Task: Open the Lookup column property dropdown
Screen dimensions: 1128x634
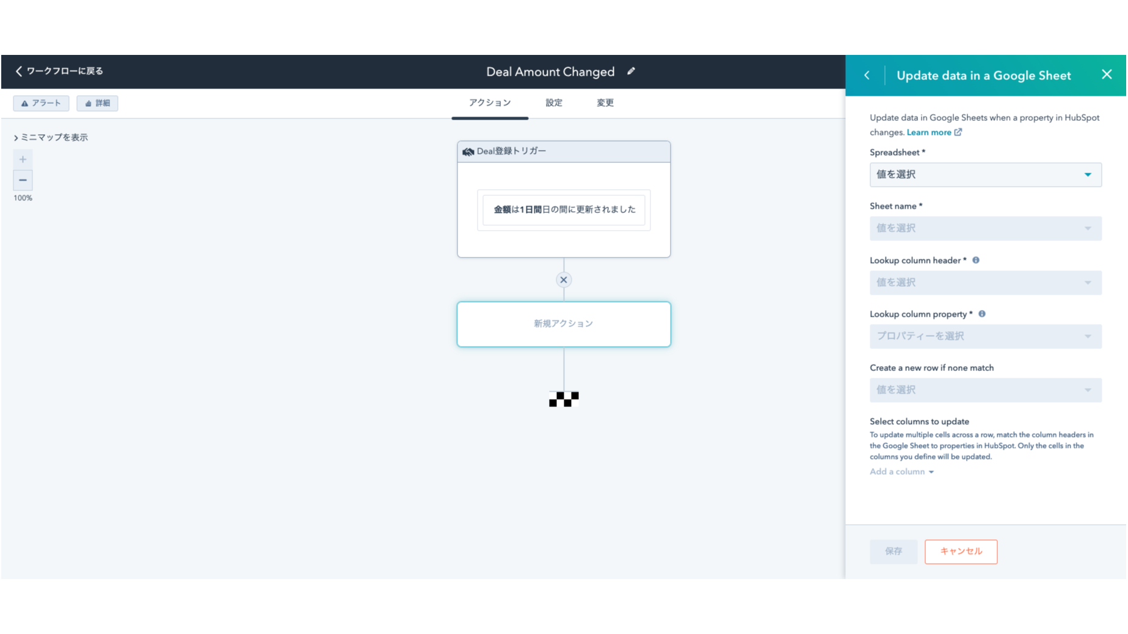Action: point(985,336)
